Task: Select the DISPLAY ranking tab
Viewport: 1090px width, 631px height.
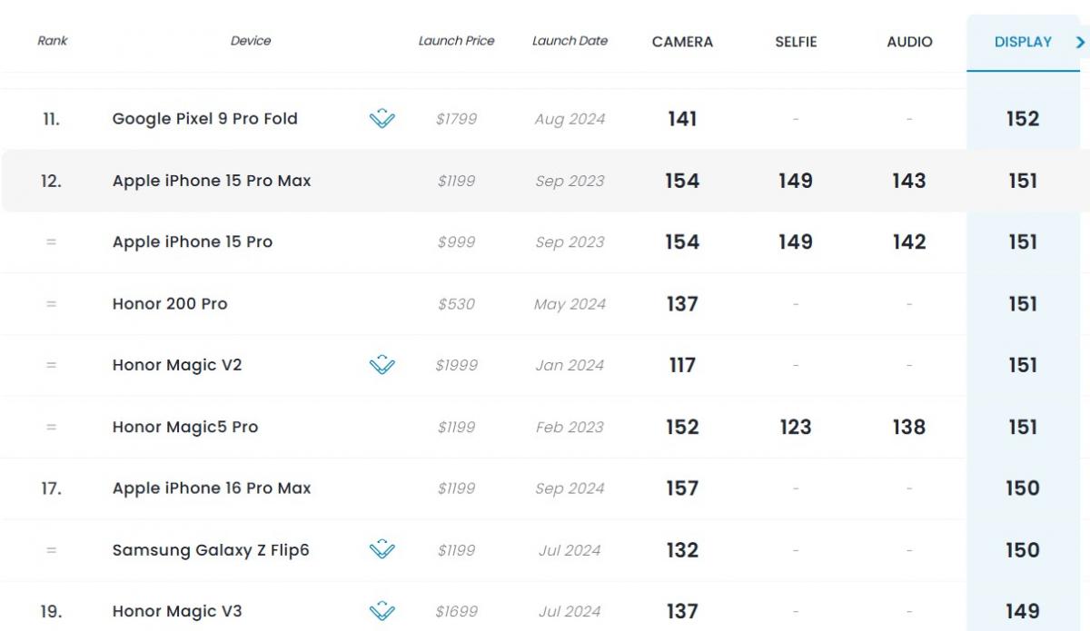Action: click(1023, 42)
